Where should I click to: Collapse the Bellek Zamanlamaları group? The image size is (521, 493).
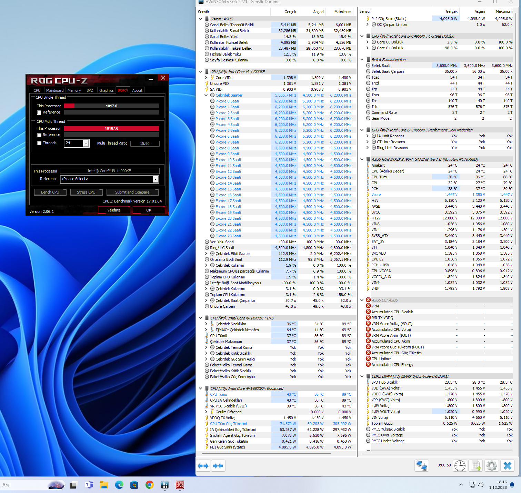click(362, 60)
